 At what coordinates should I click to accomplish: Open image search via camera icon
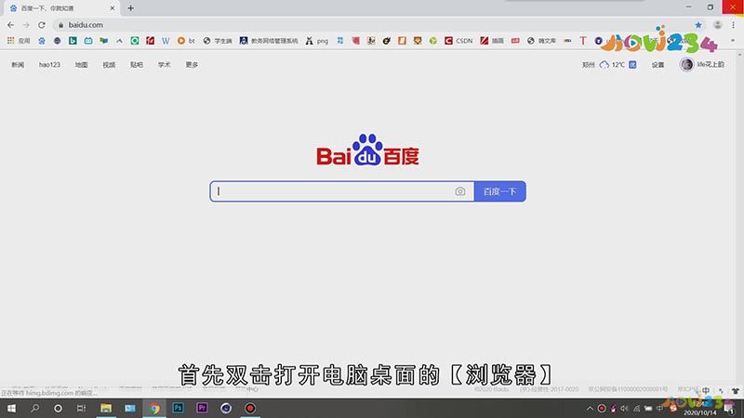[x=459, y=191]
